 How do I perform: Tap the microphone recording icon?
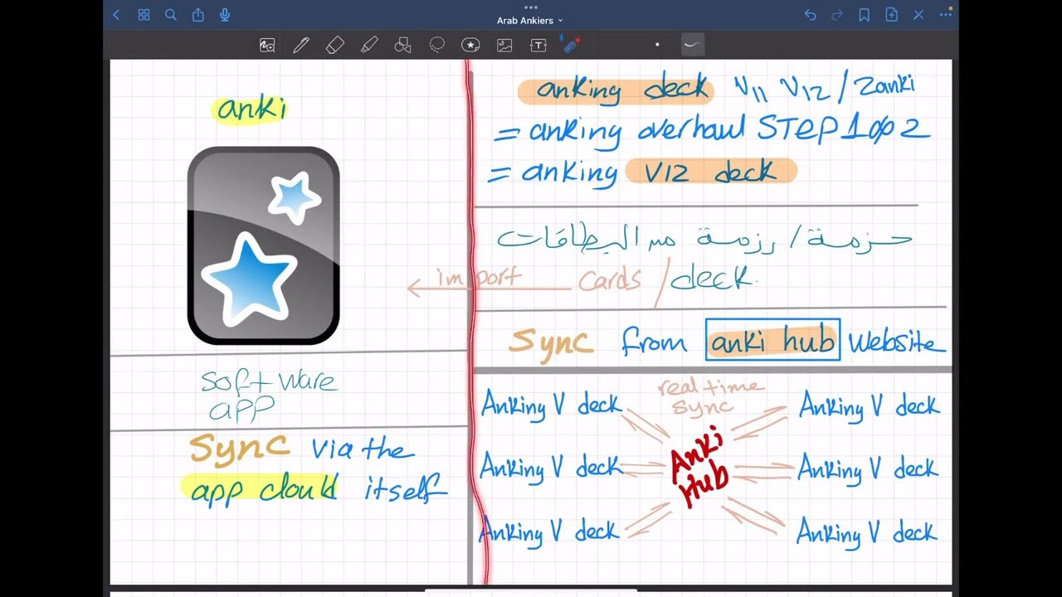225,15
